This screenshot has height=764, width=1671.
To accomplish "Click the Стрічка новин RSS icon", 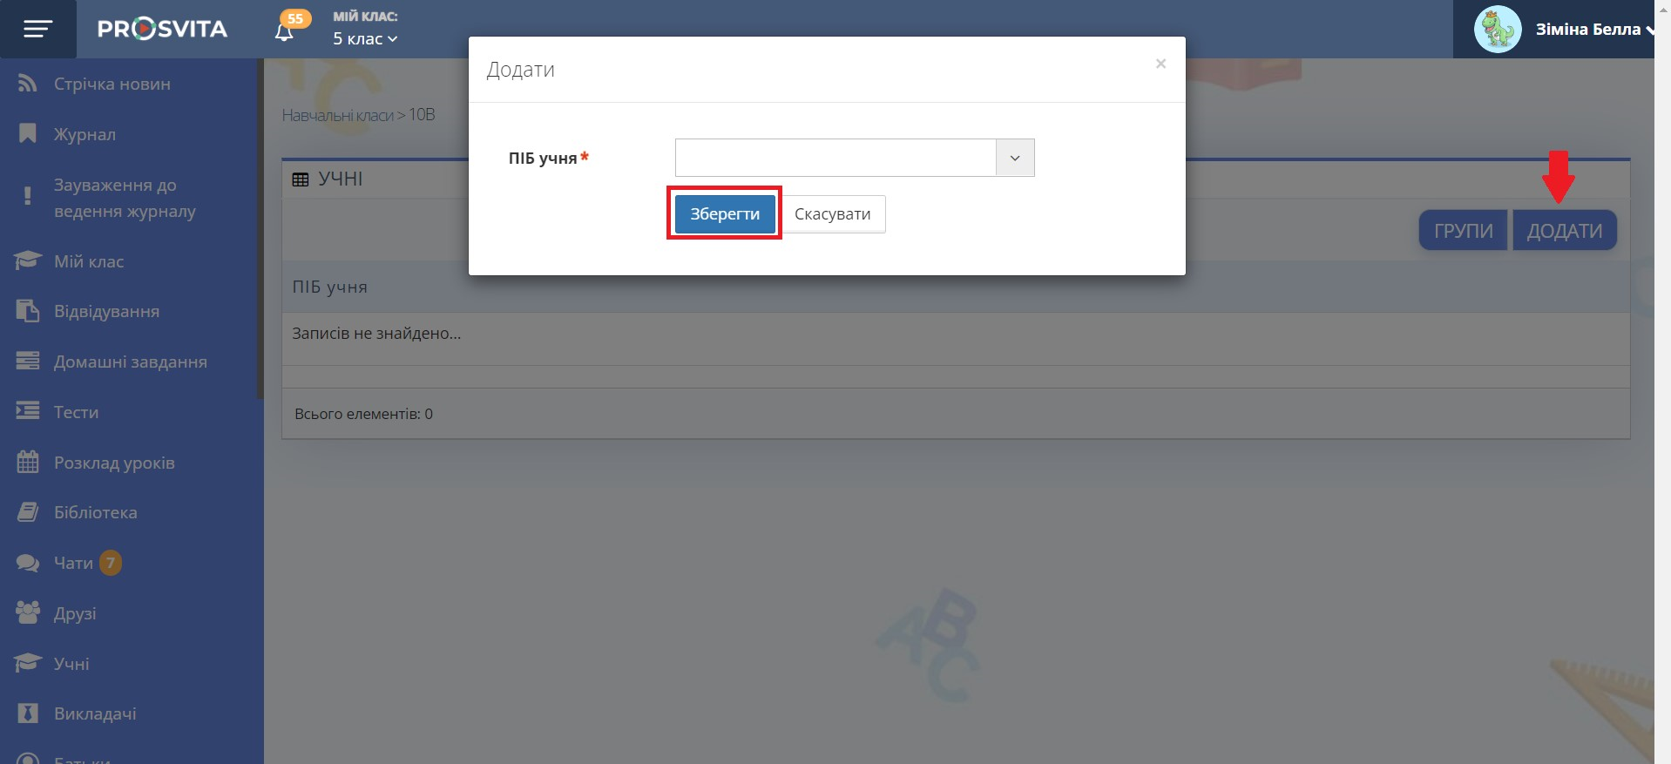I will pos(28,84).
